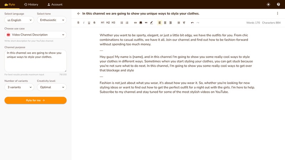Toggle bold formatting in editor toolbar
Image resolution: width=285 pixels, height=160 pixels.
coord(78,23)
